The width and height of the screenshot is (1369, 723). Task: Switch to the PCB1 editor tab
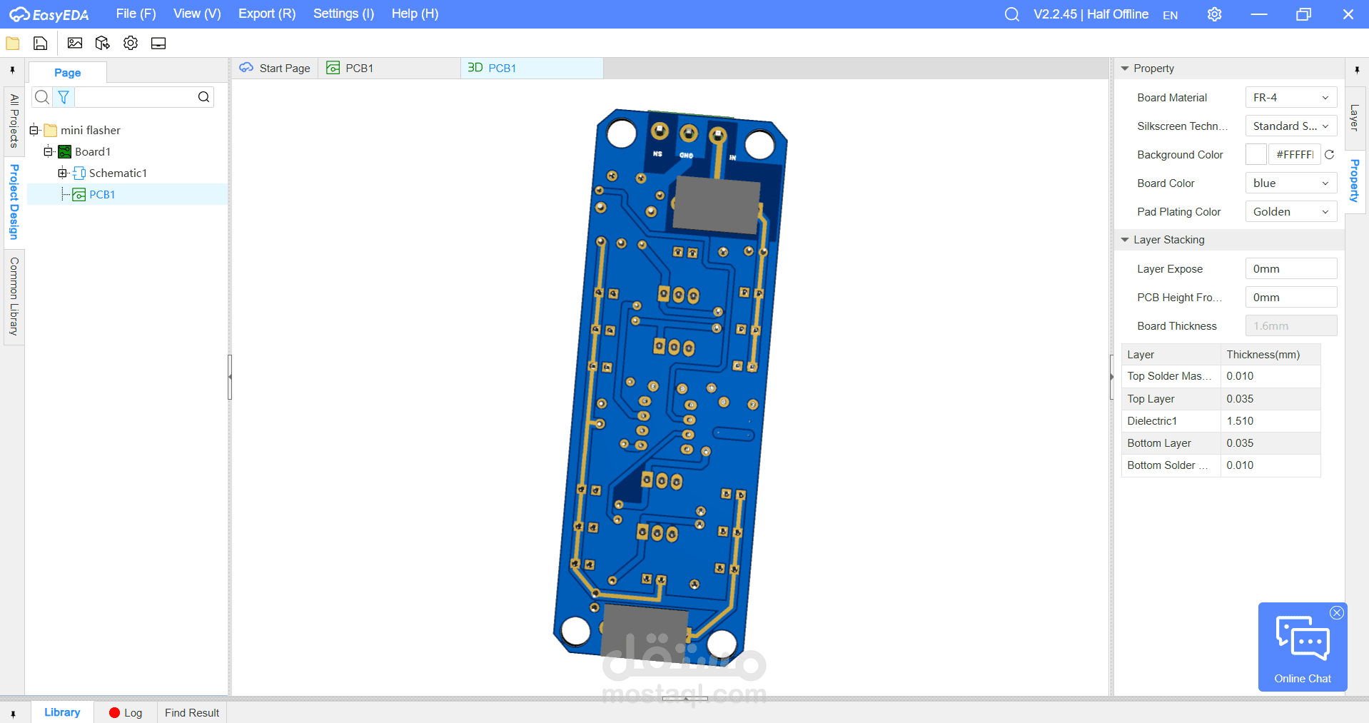point(390,69)
